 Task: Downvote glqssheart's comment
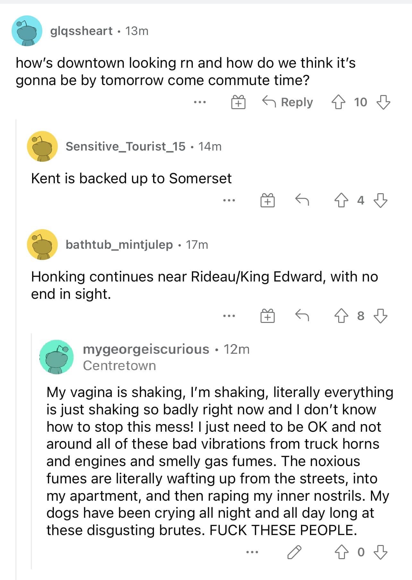coord(383,102)
